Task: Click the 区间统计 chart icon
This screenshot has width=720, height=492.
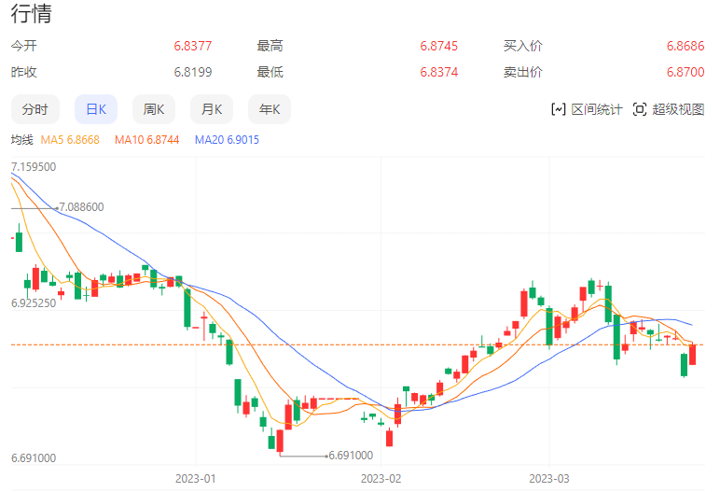Action: point(559,109)
